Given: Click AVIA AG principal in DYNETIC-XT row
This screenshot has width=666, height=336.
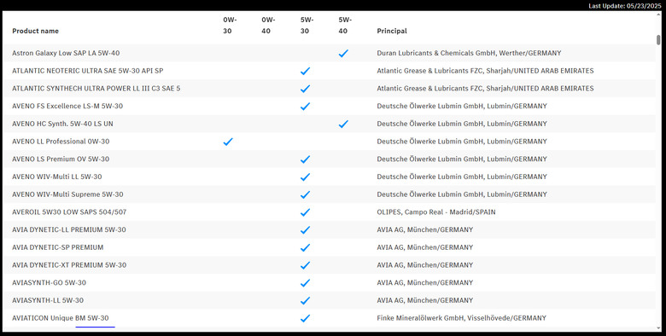Looking at the screenshot, I should tap(424, 265).
